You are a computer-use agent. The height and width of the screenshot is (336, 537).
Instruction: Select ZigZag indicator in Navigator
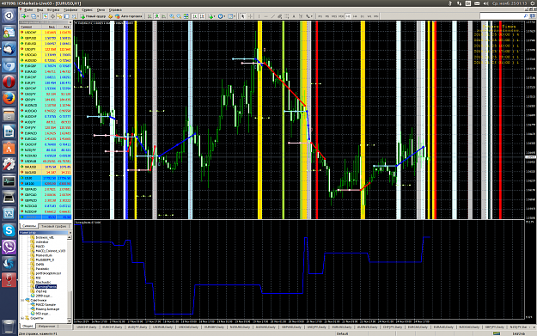40,291
